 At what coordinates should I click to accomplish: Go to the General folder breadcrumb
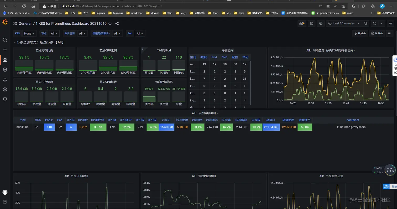[25, 24]
